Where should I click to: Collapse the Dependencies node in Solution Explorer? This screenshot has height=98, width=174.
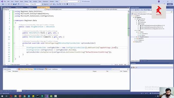click(135, 19)
